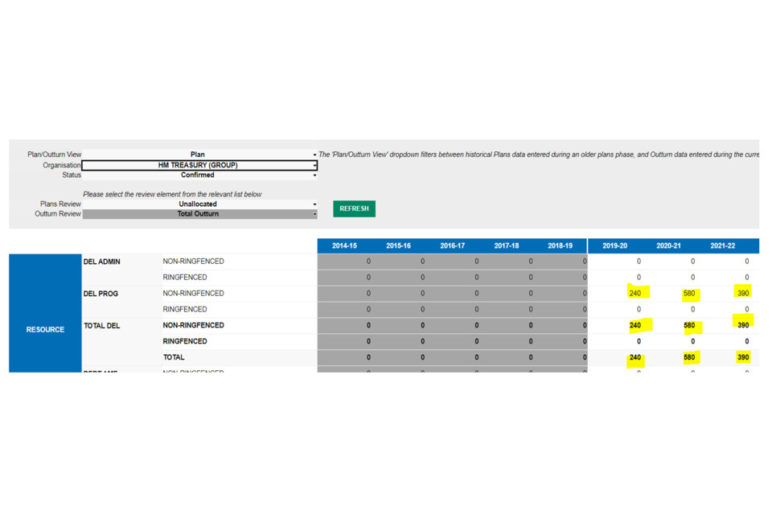
Task: Open the Outturn Review Total Outturn dropdown
Action: tap(314, 215)
